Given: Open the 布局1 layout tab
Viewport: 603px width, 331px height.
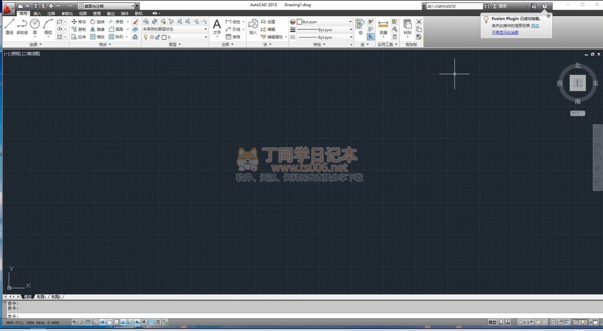Looking at the screenshot, I should (x=41, y=297).
